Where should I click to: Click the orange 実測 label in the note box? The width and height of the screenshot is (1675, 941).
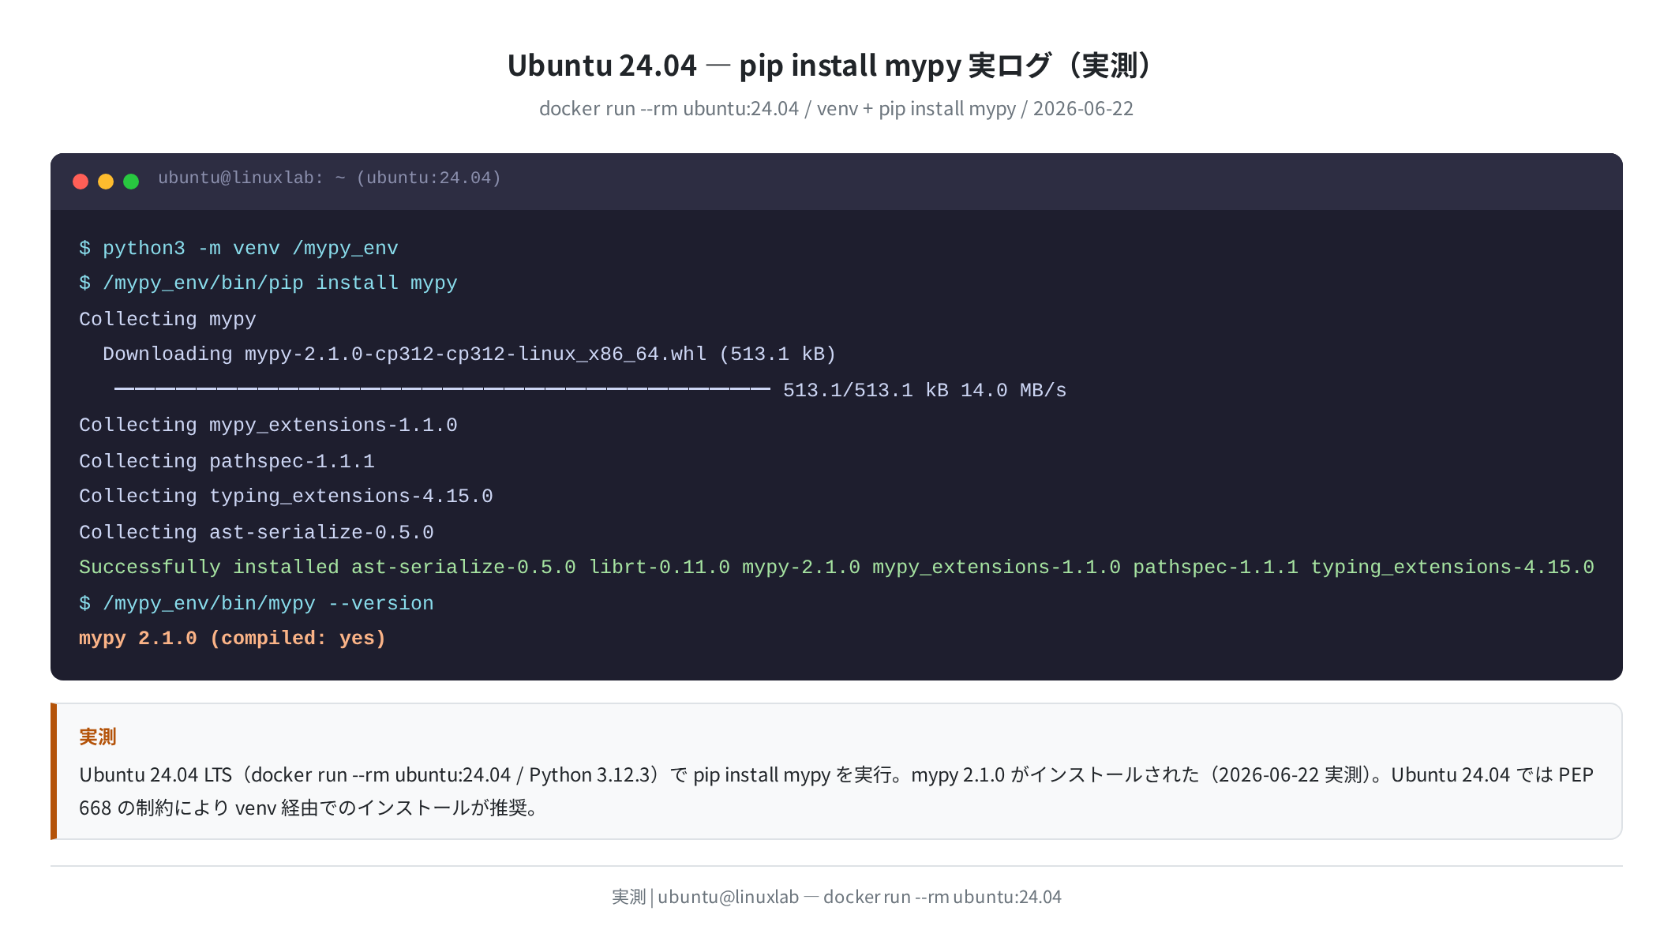coord(98,737)
